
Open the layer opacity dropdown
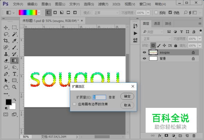pos(200,39)
